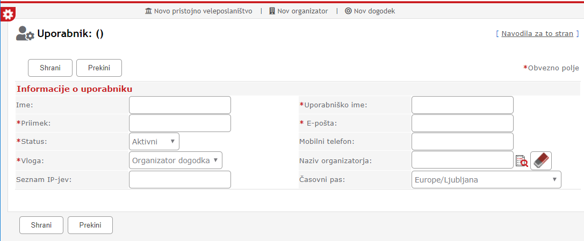Click into the Uporabniško ime field
The image size is (584, 241).
tap(462, 105)
